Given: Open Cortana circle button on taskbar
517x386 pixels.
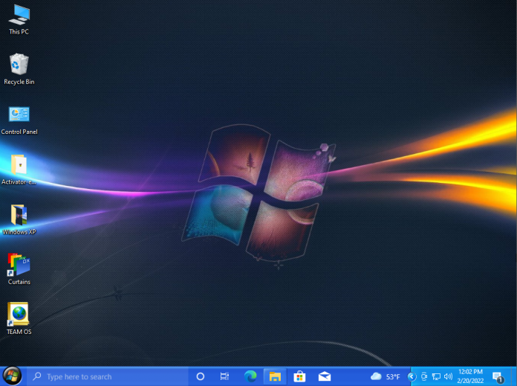Looking at the screenshot, I should (x=200, y=376).
